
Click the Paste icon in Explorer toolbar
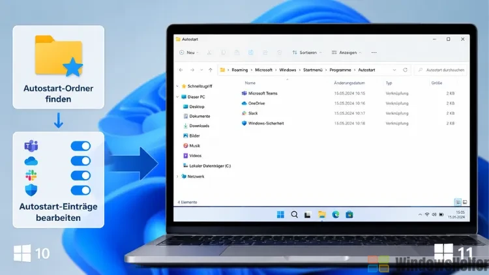(237, 53)
